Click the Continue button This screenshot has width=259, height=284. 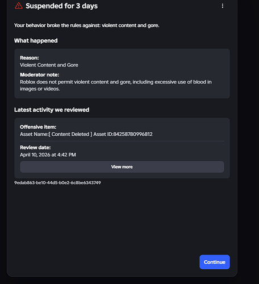click(x=215, y=262)
